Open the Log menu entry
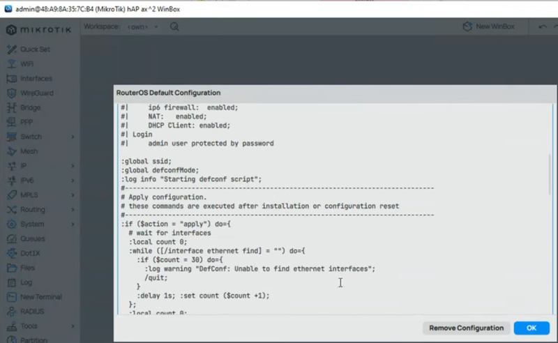 tap(26, 282)
